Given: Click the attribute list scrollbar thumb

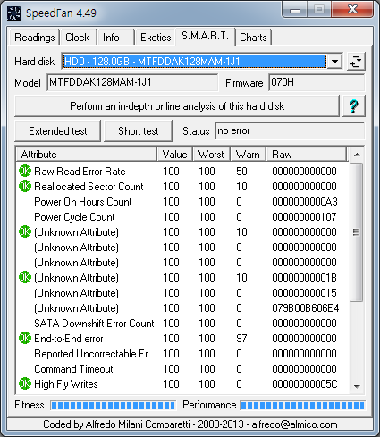Looking at the screenshot, I should (x=356, y=232).
